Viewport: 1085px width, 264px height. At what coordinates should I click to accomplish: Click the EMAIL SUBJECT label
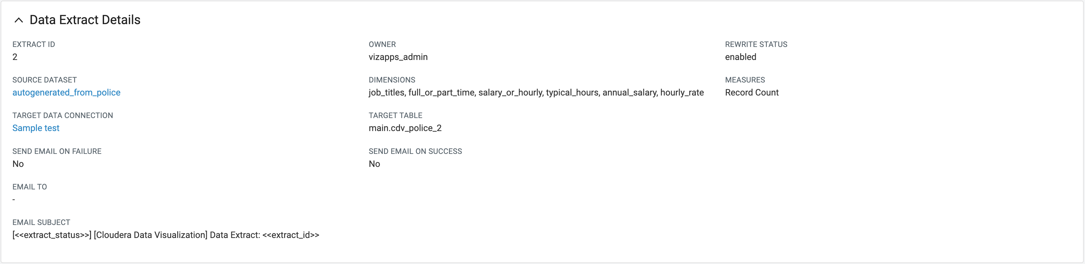coord(41,222)
